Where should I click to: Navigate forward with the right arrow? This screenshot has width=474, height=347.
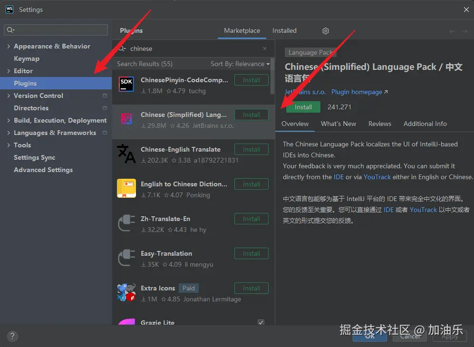point(464,31)
